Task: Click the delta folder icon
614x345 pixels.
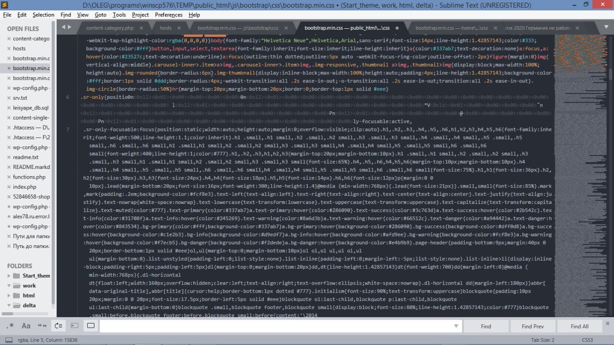Action: tap(16, 305)
